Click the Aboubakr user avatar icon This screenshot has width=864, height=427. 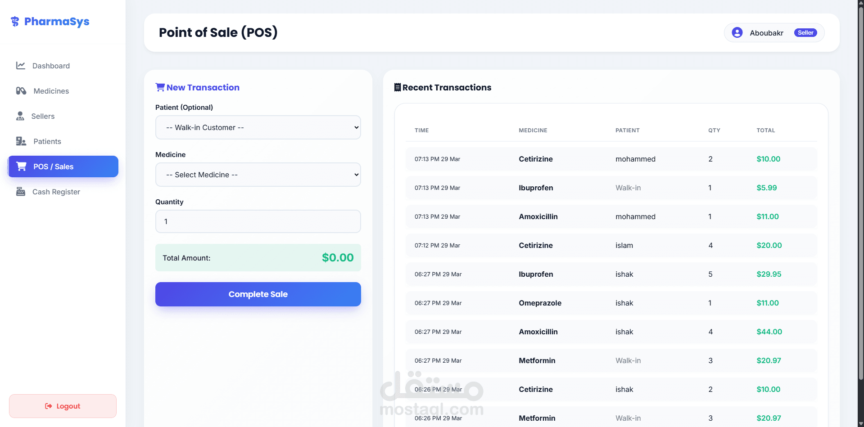pyautogui.click(x=737, y=33)
